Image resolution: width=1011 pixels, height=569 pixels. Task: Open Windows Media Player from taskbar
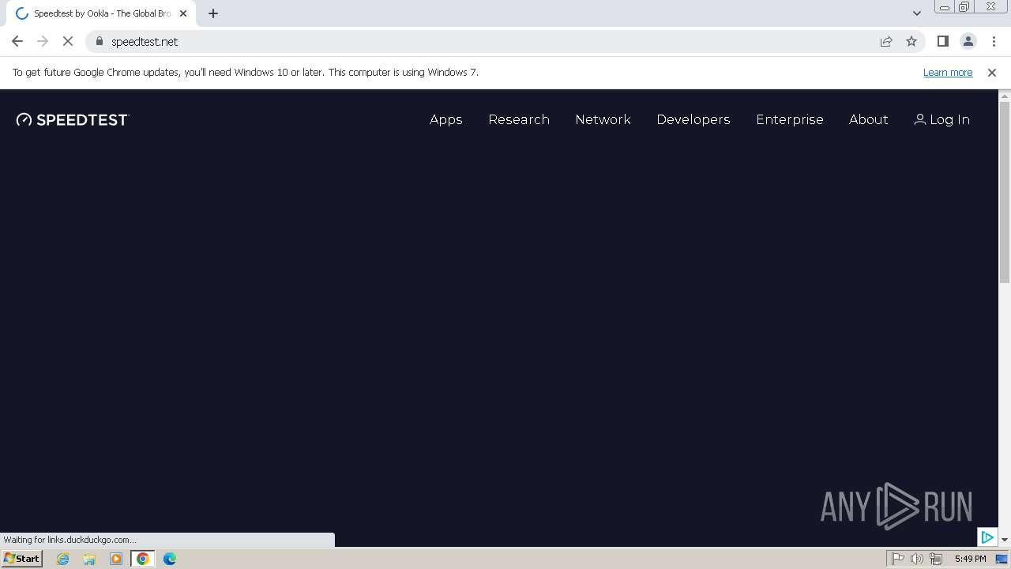click(116, 559)
